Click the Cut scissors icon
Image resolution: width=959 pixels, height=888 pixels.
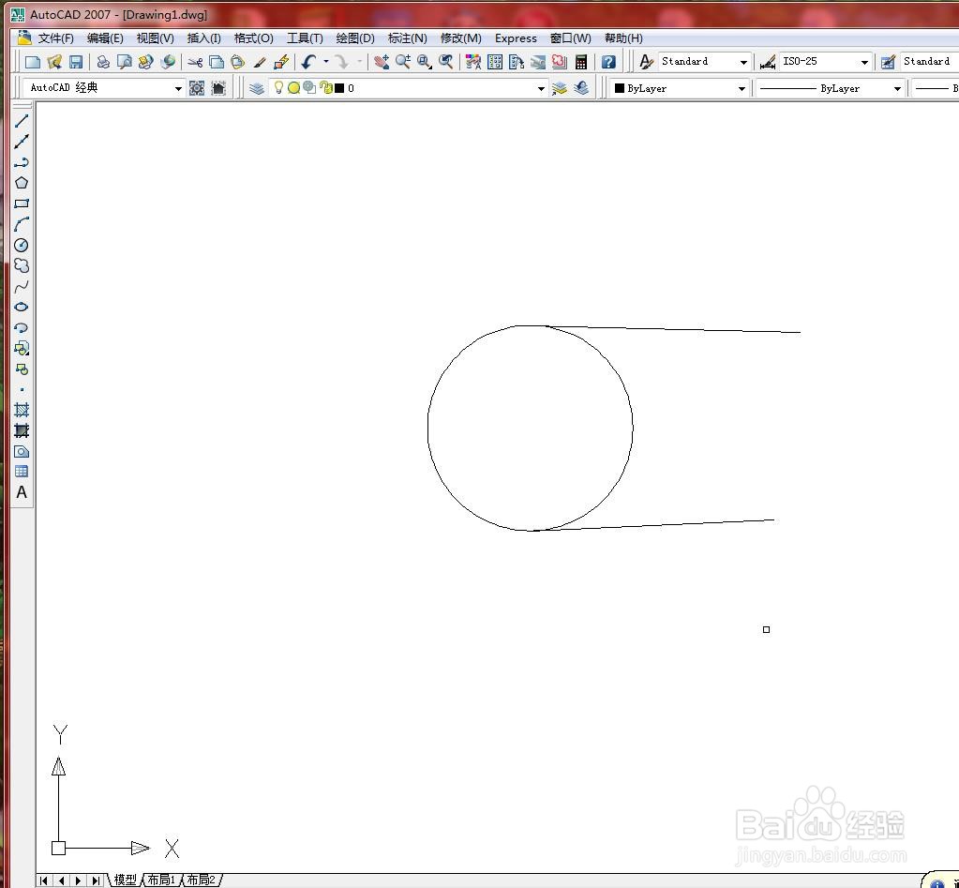click(195, 62)
